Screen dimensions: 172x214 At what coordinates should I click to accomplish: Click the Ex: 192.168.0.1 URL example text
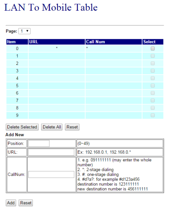pos(104,152)
